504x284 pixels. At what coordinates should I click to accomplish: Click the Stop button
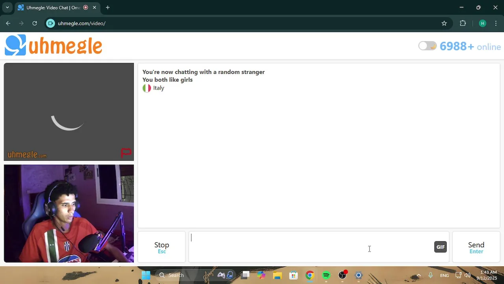point(161,247)
